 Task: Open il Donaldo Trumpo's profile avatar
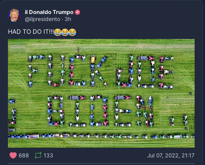click(14, 16)
